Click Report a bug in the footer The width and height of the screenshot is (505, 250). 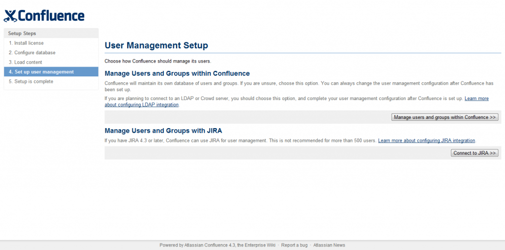[294, 245]
